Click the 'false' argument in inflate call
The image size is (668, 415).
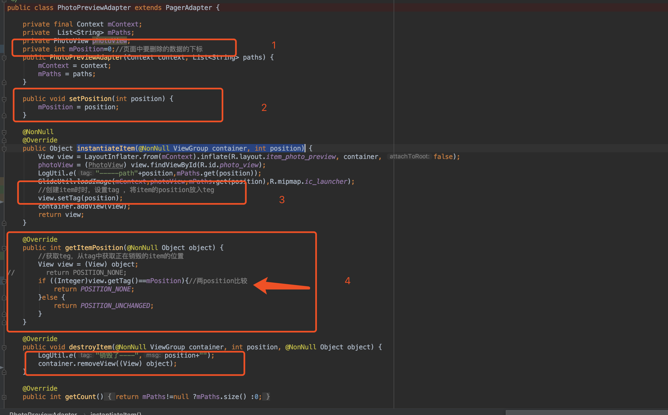pyautogui.click(x=443, y=156)
